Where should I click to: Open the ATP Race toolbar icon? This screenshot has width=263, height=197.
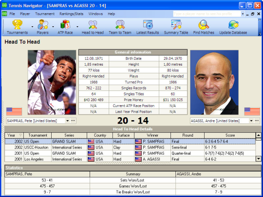click(x=65, y=27)
